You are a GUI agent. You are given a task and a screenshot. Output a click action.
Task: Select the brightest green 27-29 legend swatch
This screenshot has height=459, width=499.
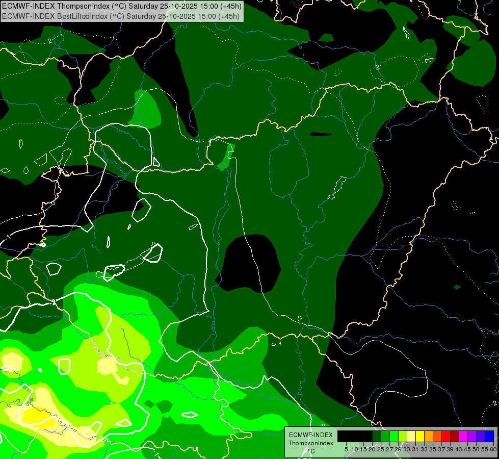tap(394, 436)
